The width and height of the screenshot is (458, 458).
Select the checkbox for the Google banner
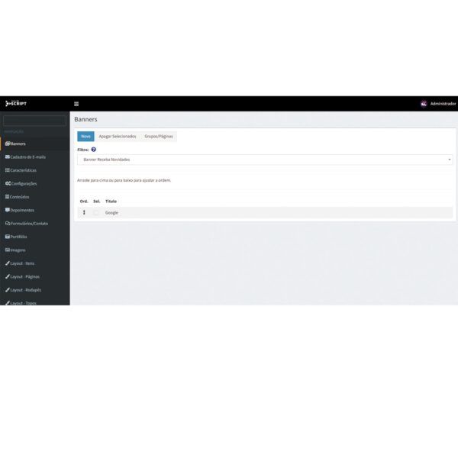pos(96,213)
